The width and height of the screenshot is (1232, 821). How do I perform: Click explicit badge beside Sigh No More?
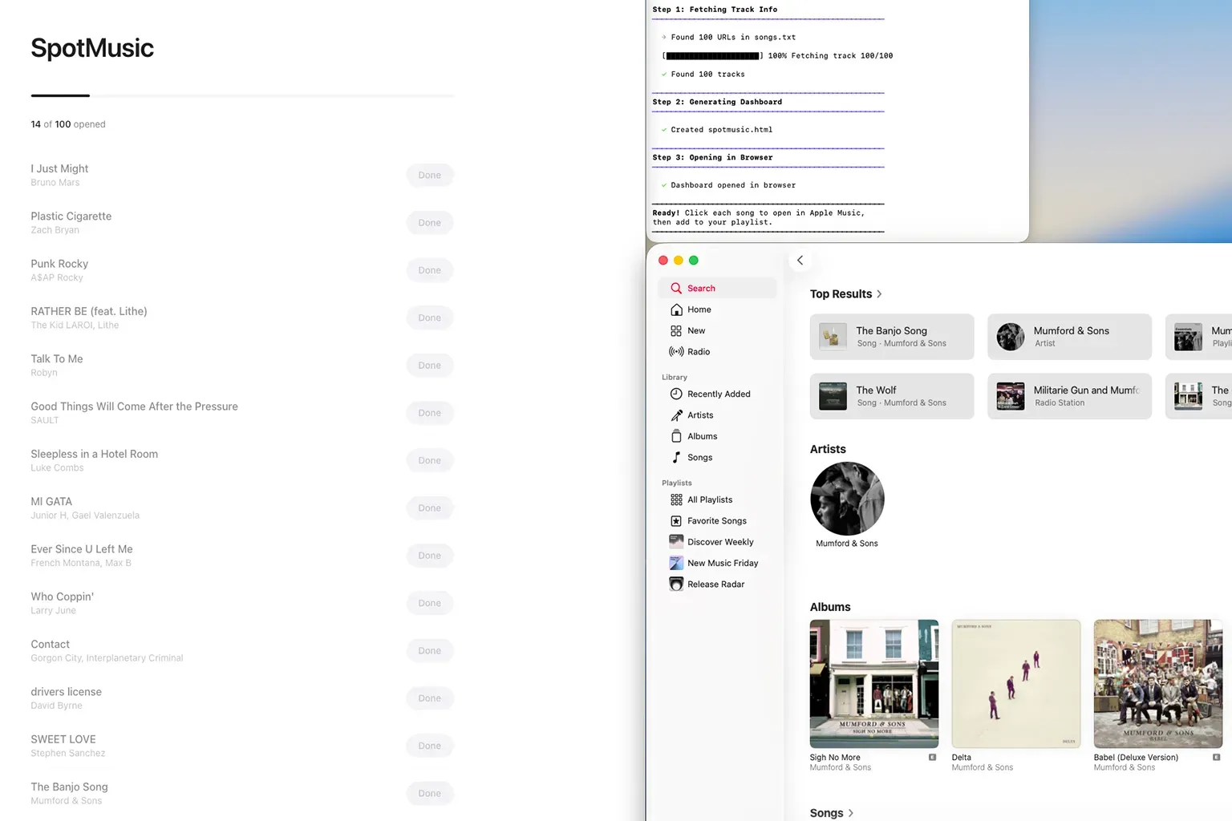click(x=932, y=757)
